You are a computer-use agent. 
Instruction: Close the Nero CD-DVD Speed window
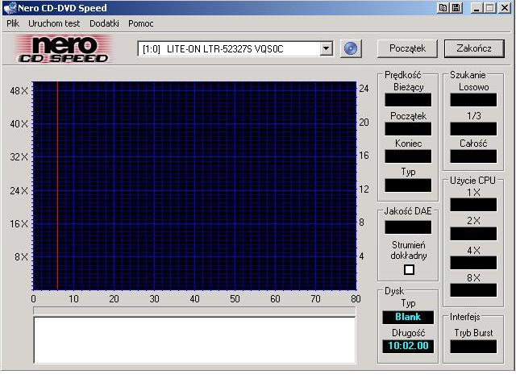(x=505, y=8)
